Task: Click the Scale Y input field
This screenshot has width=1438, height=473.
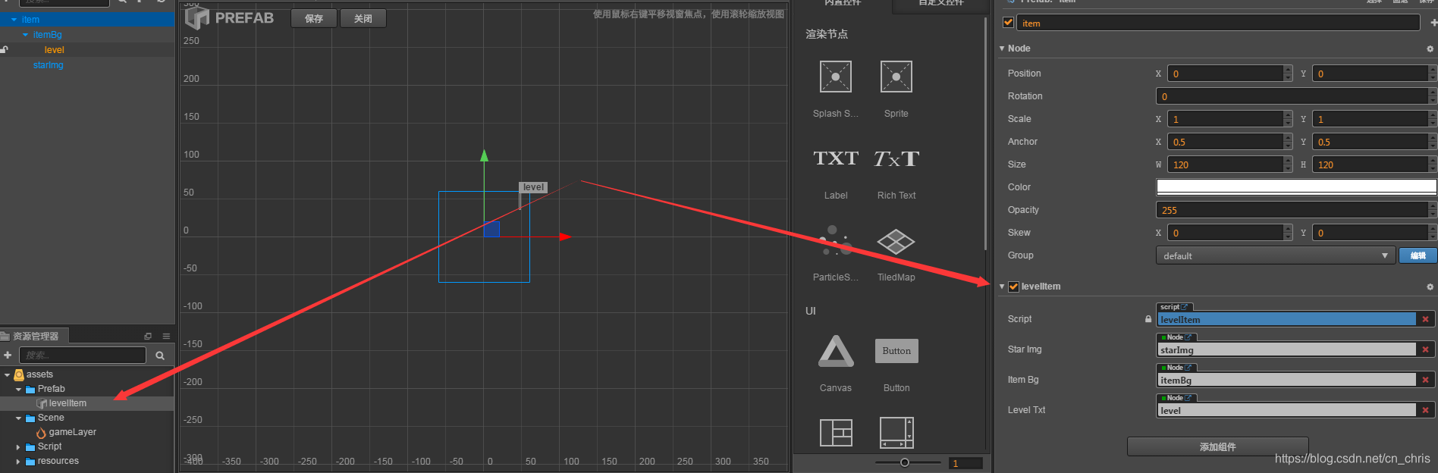Action: [1370, 119]
